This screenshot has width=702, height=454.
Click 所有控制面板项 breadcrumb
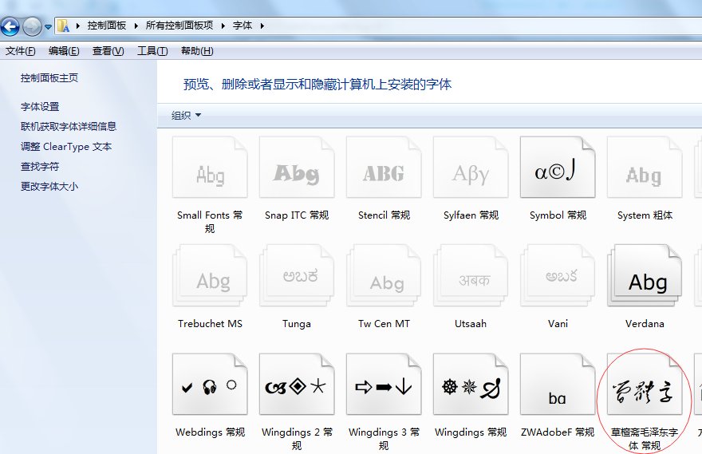coord(179,26)
